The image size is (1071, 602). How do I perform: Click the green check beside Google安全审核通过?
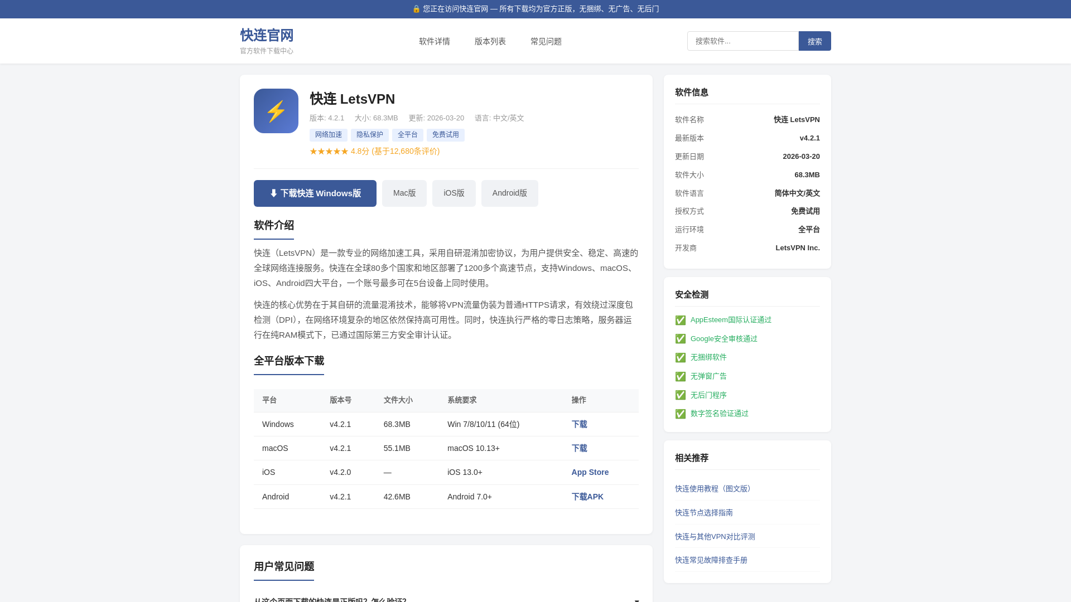(681, 339)
